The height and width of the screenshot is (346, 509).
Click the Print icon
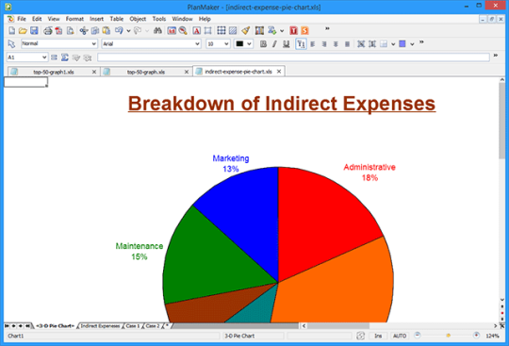point(48,30)
